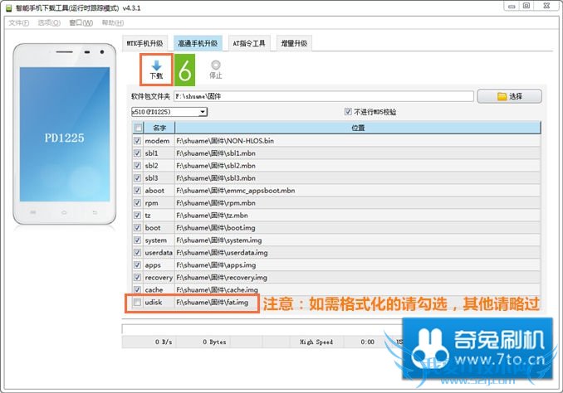Minimize the download tool window
563x393 pixels.
(512, 6)
